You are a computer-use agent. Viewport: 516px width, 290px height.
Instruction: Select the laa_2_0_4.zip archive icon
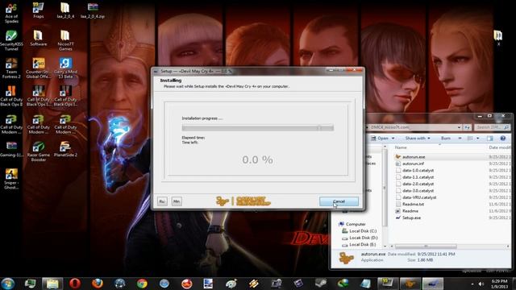(x=93, y=10)
